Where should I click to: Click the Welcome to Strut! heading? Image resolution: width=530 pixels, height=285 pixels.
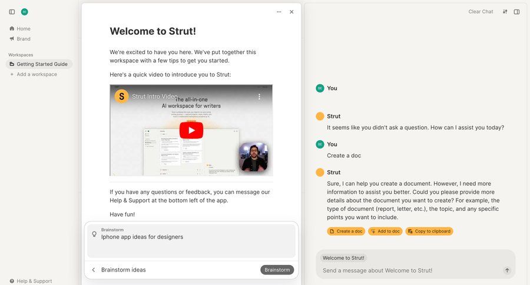[153, 31]
